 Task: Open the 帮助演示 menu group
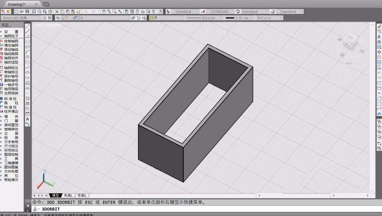11,180
